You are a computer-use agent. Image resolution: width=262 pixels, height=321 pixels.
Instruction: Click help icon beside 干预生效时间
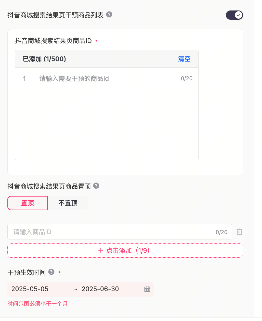click(51, 272)
